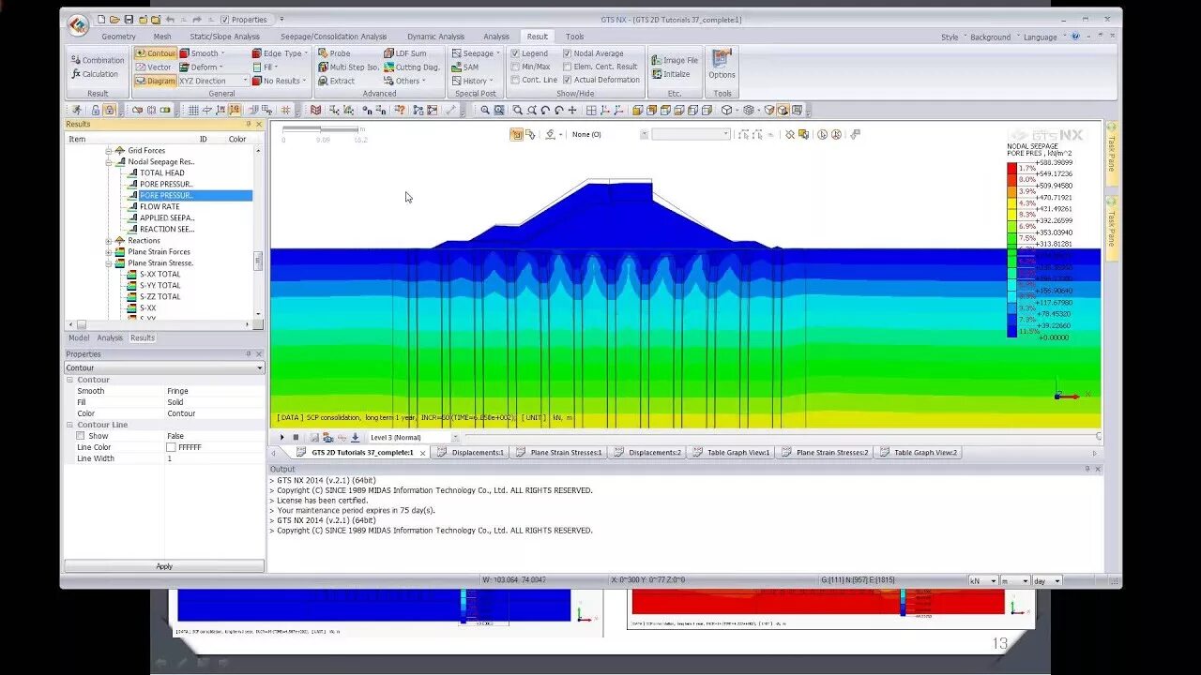Screen dimensions: 1201x675
Task: Click the SAM special post tool
Action: [464, 67]
